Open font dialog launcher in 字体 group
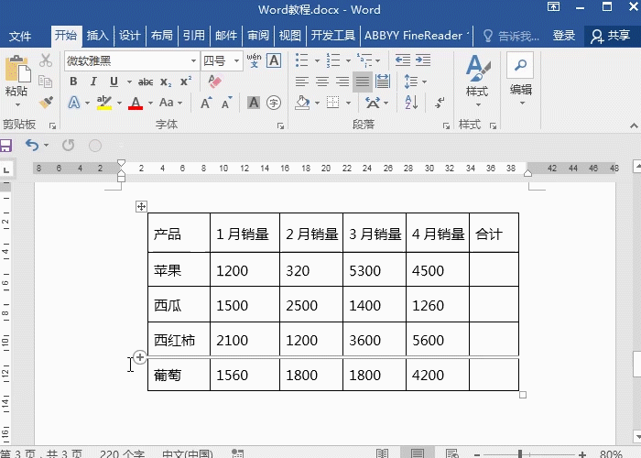 [280, 126]
